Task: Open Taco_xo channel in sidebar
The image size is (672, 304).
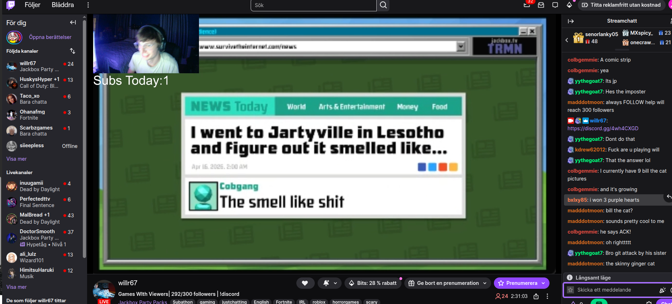Action: coord(42,99)
